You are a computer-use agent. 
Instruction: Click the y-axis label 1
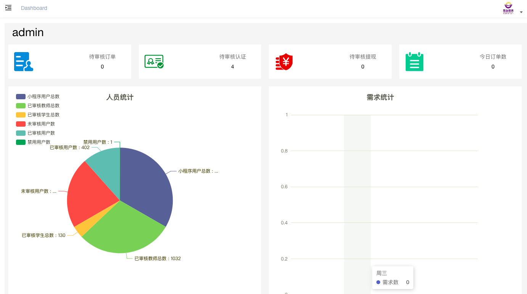pos(287,115)
